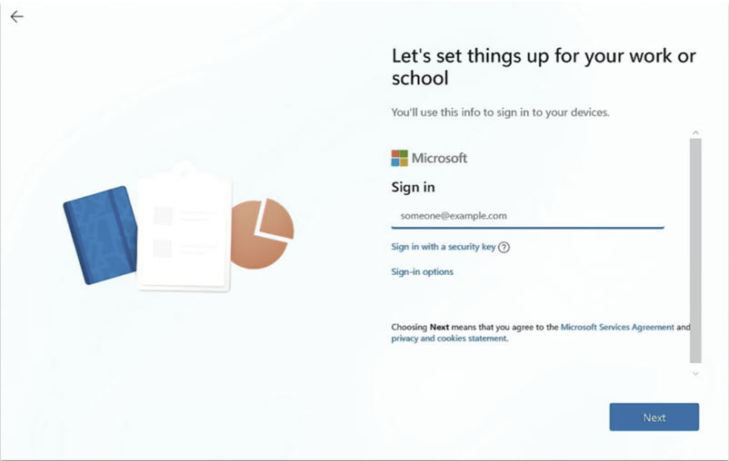The image size is (729, 461).
Task: Open Sign-in options
Action: pyautogui.click(x=422, y=271)
